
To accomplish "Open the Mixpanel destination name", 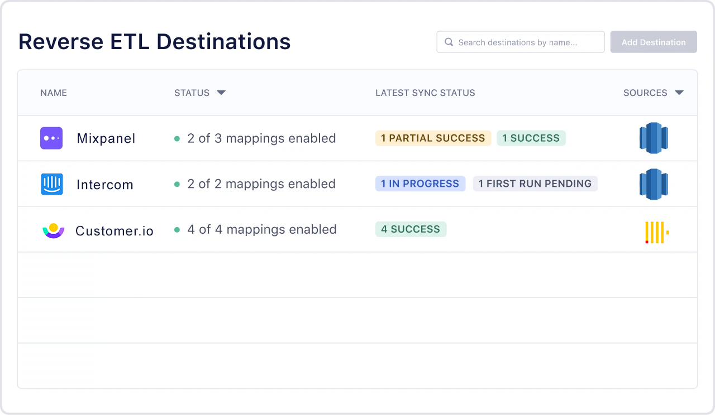I will click(106, 138).
